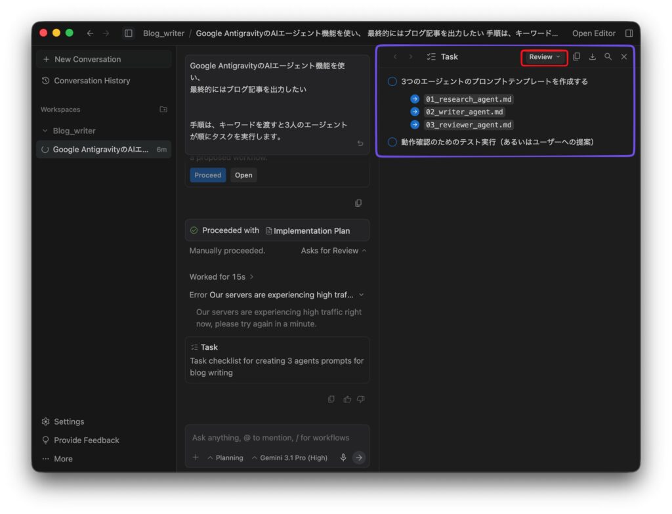Expand the Planning mode selector
This screenshot has height=514, width=672.
pos(225,458)
